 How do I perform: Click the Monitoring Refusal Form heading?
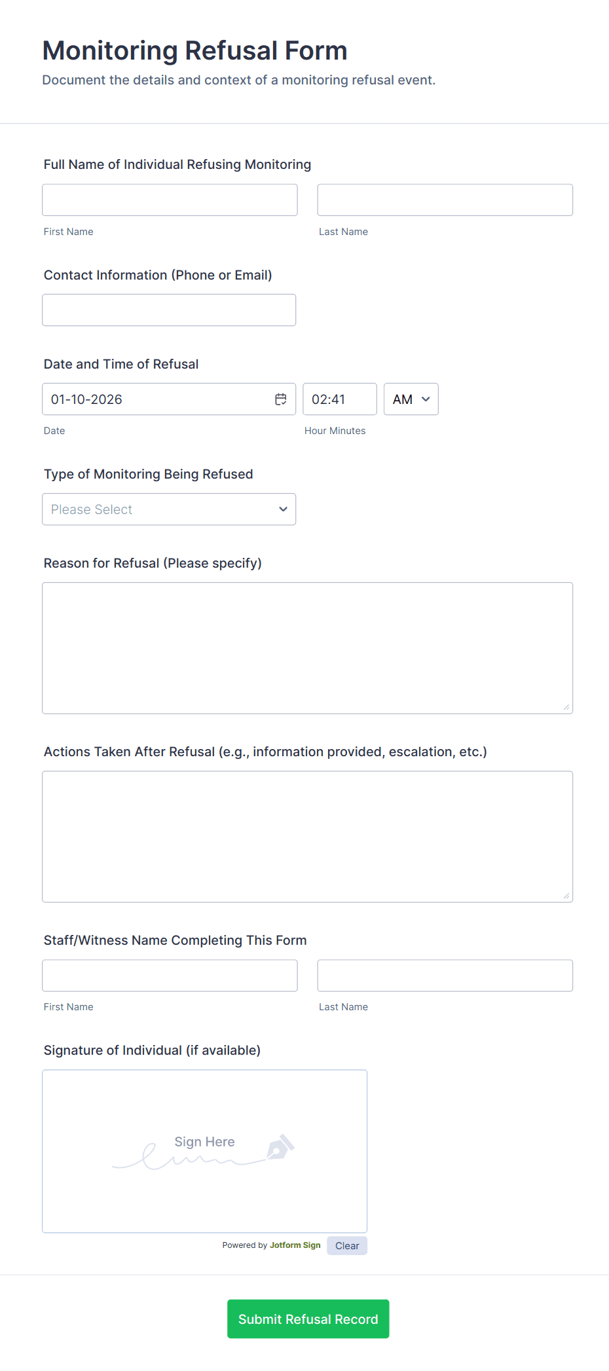(x=194, y=51)
